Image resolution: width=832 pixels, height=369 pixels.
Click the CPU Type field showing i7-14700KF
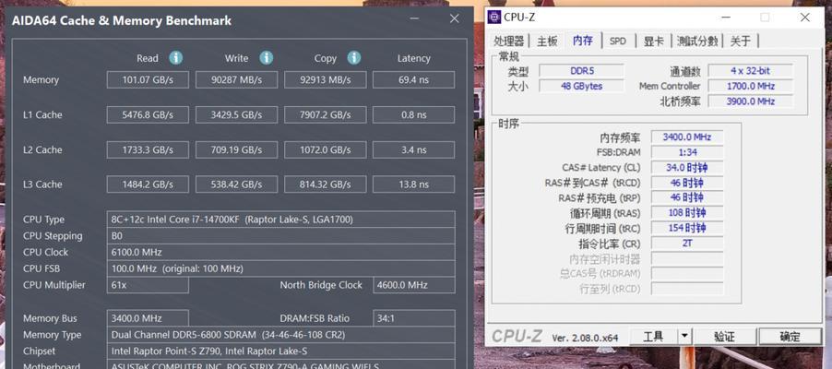tap(280, 220)
